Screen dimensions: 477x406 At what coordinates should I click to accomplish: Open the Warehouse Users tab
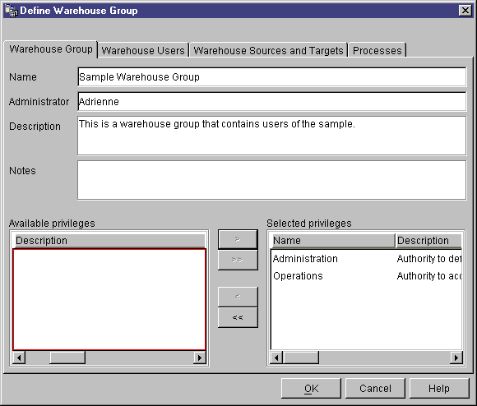[143, 50]
